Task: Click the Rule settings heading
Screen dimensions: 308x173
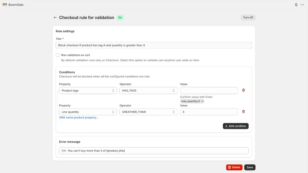Action: click(x=65, y=31)
